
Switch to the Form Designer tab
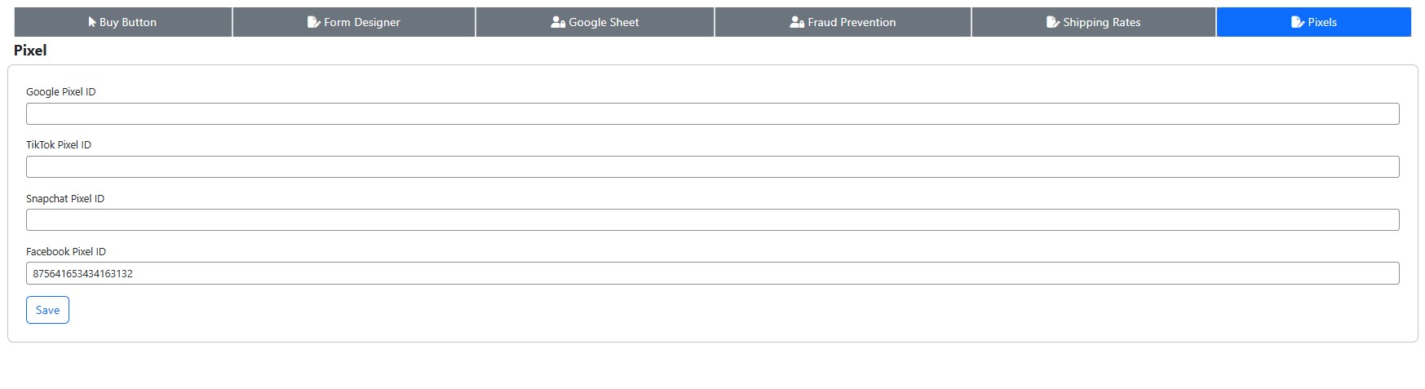(x=354, y=22)
